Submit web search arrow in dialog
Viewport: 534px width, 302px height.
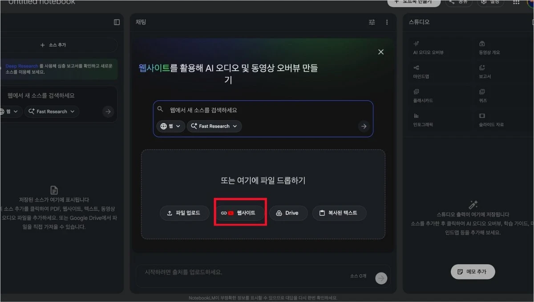pos(364,126)
